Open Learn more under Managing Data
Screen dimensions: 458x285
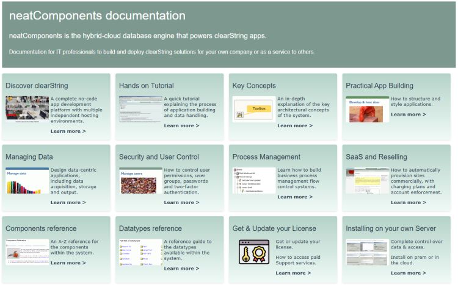[x=68, y=202]
